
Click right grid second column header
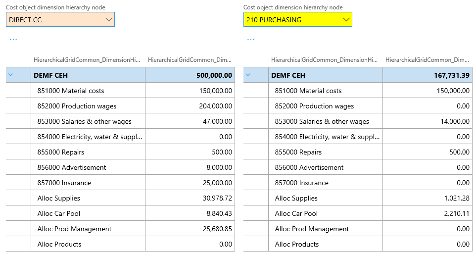click(427, 60)
